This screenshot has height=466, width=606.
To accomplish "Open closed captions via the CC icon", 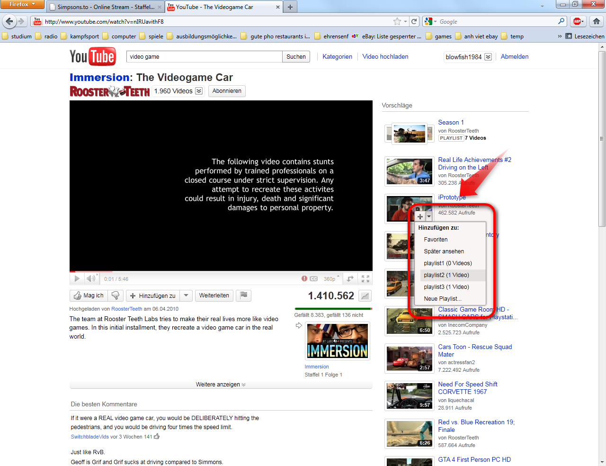I will coord(313,278).
